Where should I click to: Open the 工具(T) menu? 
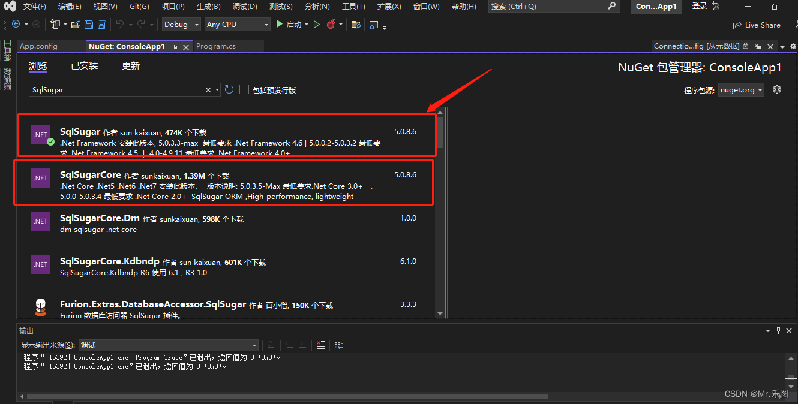(x=353, y=7)
